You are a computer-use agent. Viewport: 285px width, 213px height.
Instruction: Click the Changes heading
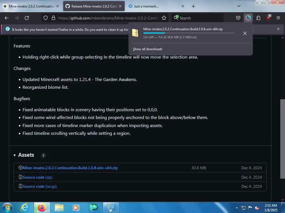(x=22, y=69)
